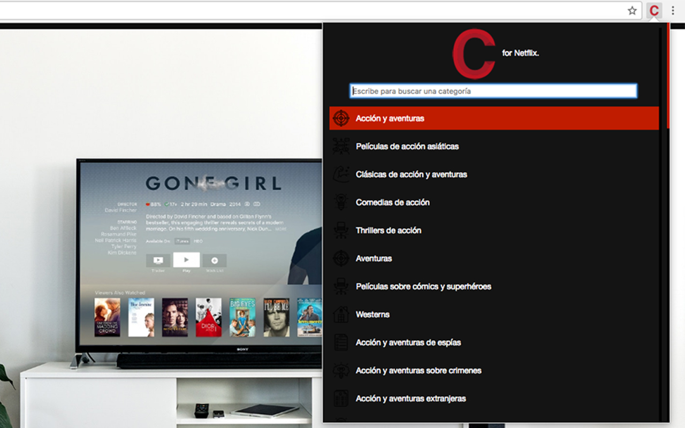Click target icon beside Aventuras
The image size is (685, 428).
(x=341, y=258)
